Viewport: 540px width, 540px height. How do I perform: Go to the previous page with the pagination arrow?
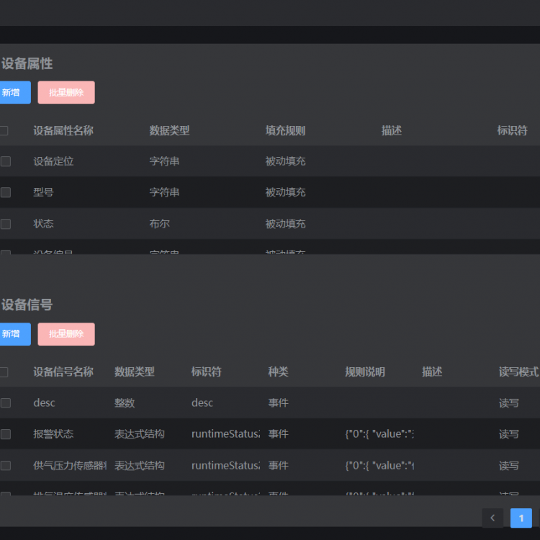(x=492, y=518)
